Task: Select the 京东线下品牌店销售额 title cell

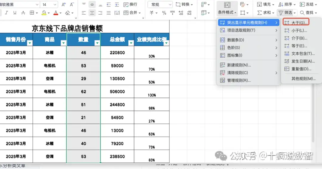Action: [67, 29]
